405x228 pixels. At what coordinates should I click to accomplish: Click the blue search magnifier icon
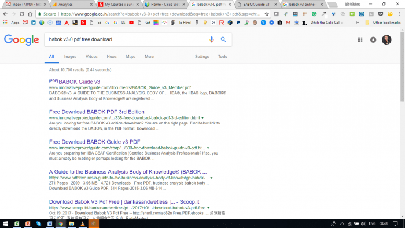[223, 39]
